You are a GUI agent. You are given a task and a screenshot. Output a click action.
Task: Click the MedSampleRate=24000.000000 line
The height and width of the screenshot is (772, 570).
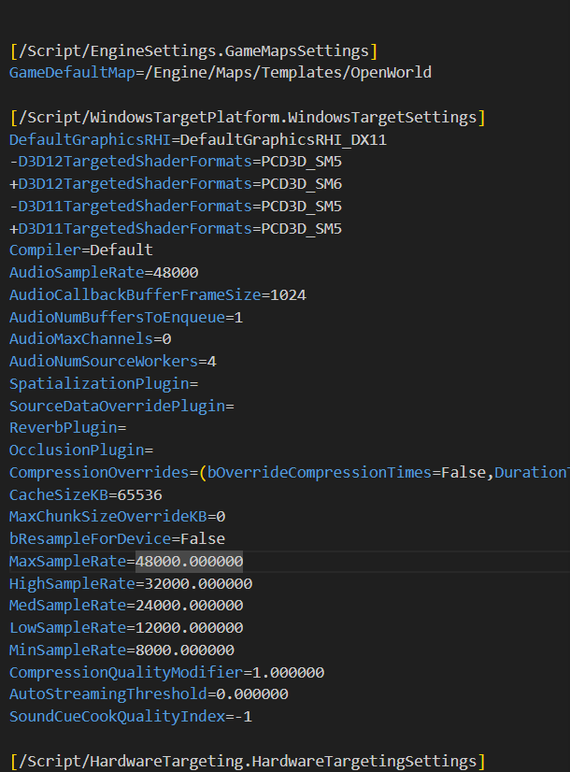pyautogui.click(x=126, y=606)
